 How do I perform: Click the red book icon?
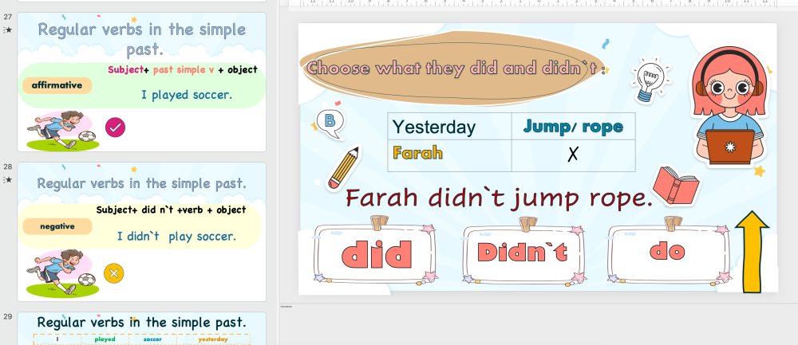point(676,186)
